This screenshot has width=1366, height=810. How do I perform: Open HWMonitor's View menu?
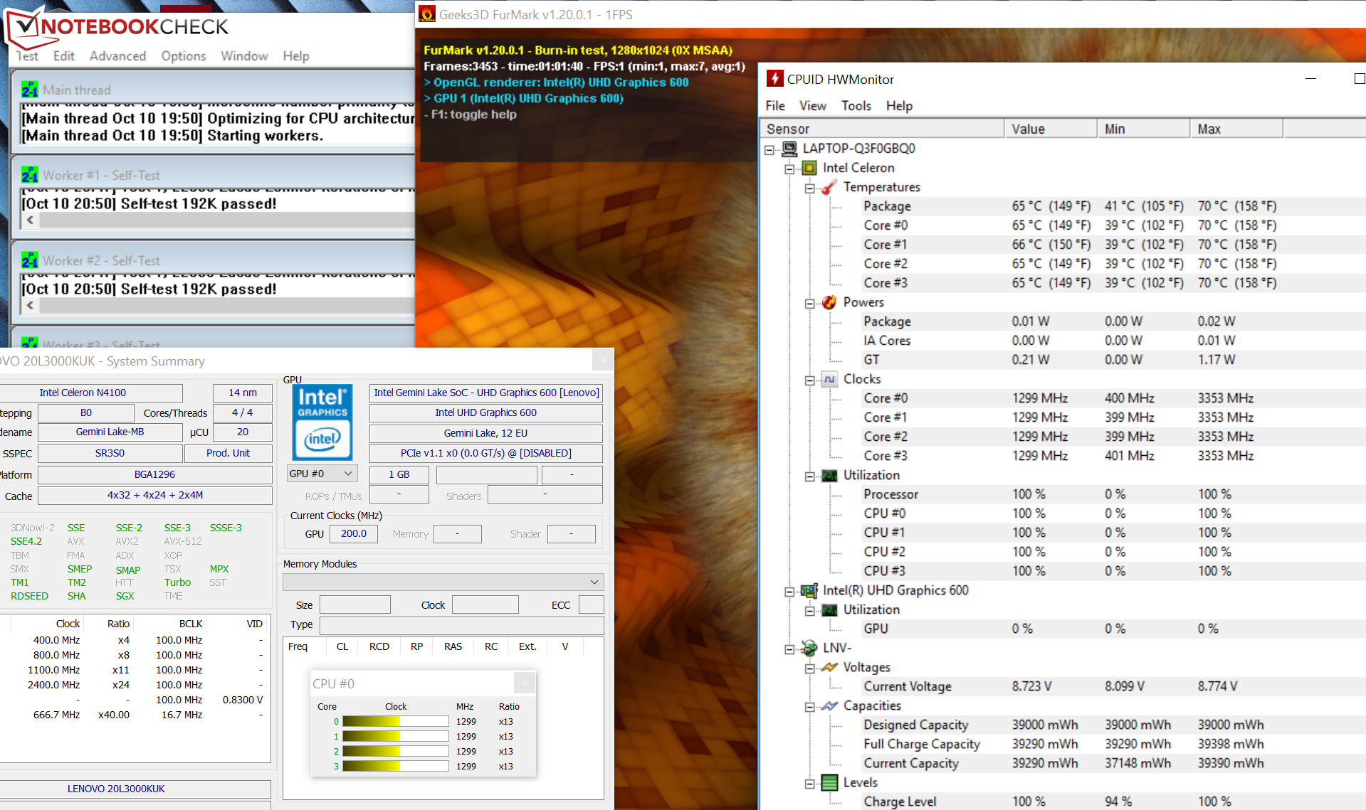point(813,106)
